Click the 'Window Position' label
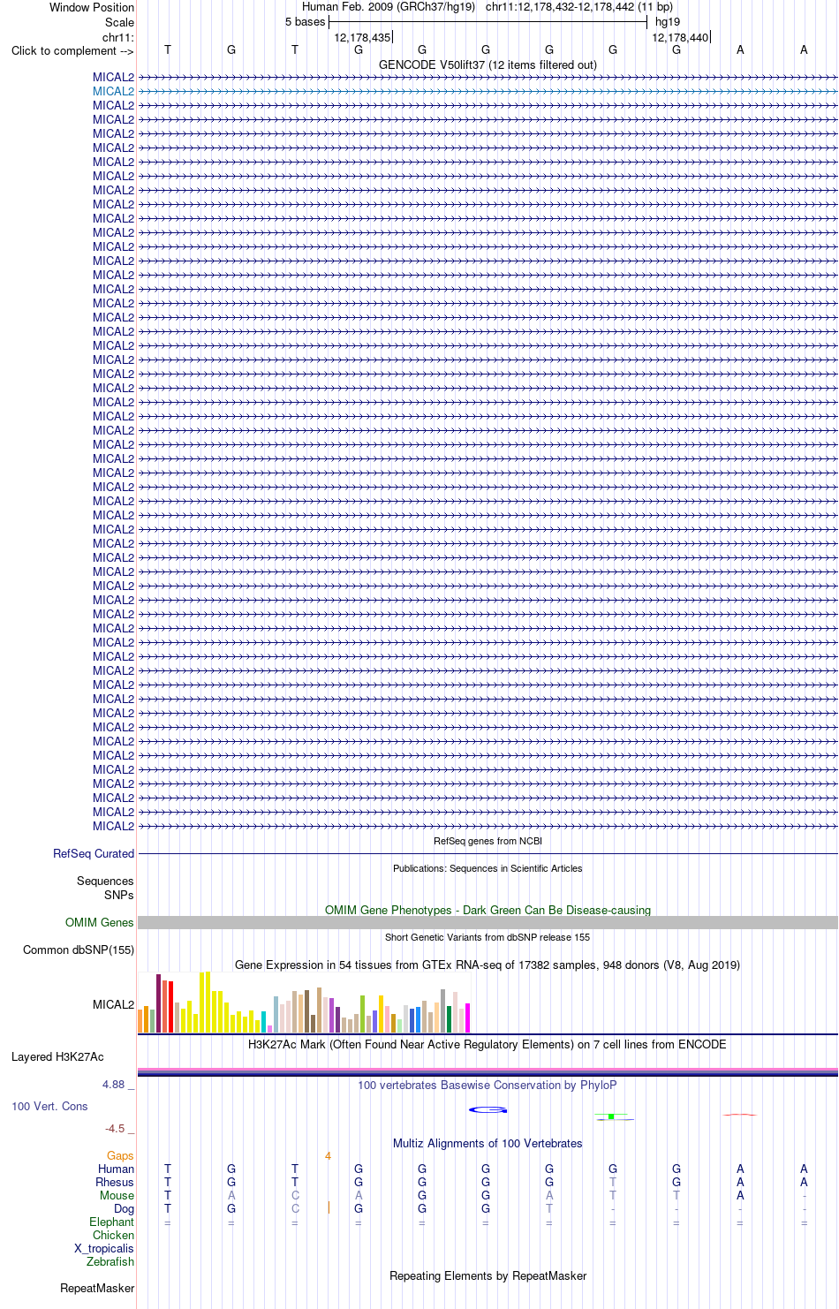This screenshot has width=839, height=1309. (x=92, y=7)
